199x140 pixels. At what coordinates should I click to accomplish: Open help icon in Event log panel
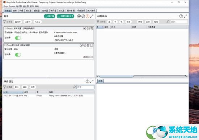tap(88, 82)
